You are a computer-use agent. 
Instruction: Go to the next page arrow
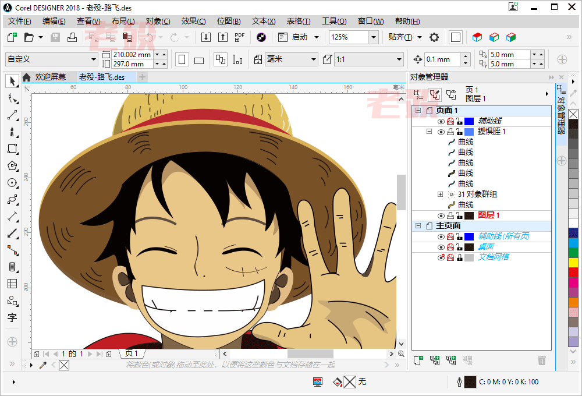pyautogui.click(x=90, y=354)
